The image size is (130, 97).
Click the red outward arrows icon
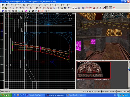(42, 11)
